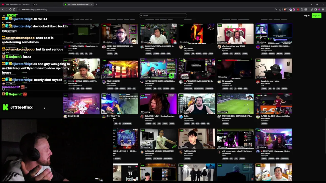Image resolution: width=326 pixels, height=183 pixels.
Task: Open REACCIONO AL ANIME stream thumbnail
Action: coord(274,34)
